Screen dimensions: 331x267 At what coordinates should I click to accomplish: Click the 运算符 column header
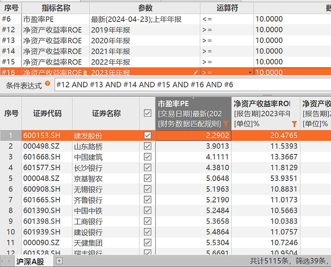coord(227,8)
